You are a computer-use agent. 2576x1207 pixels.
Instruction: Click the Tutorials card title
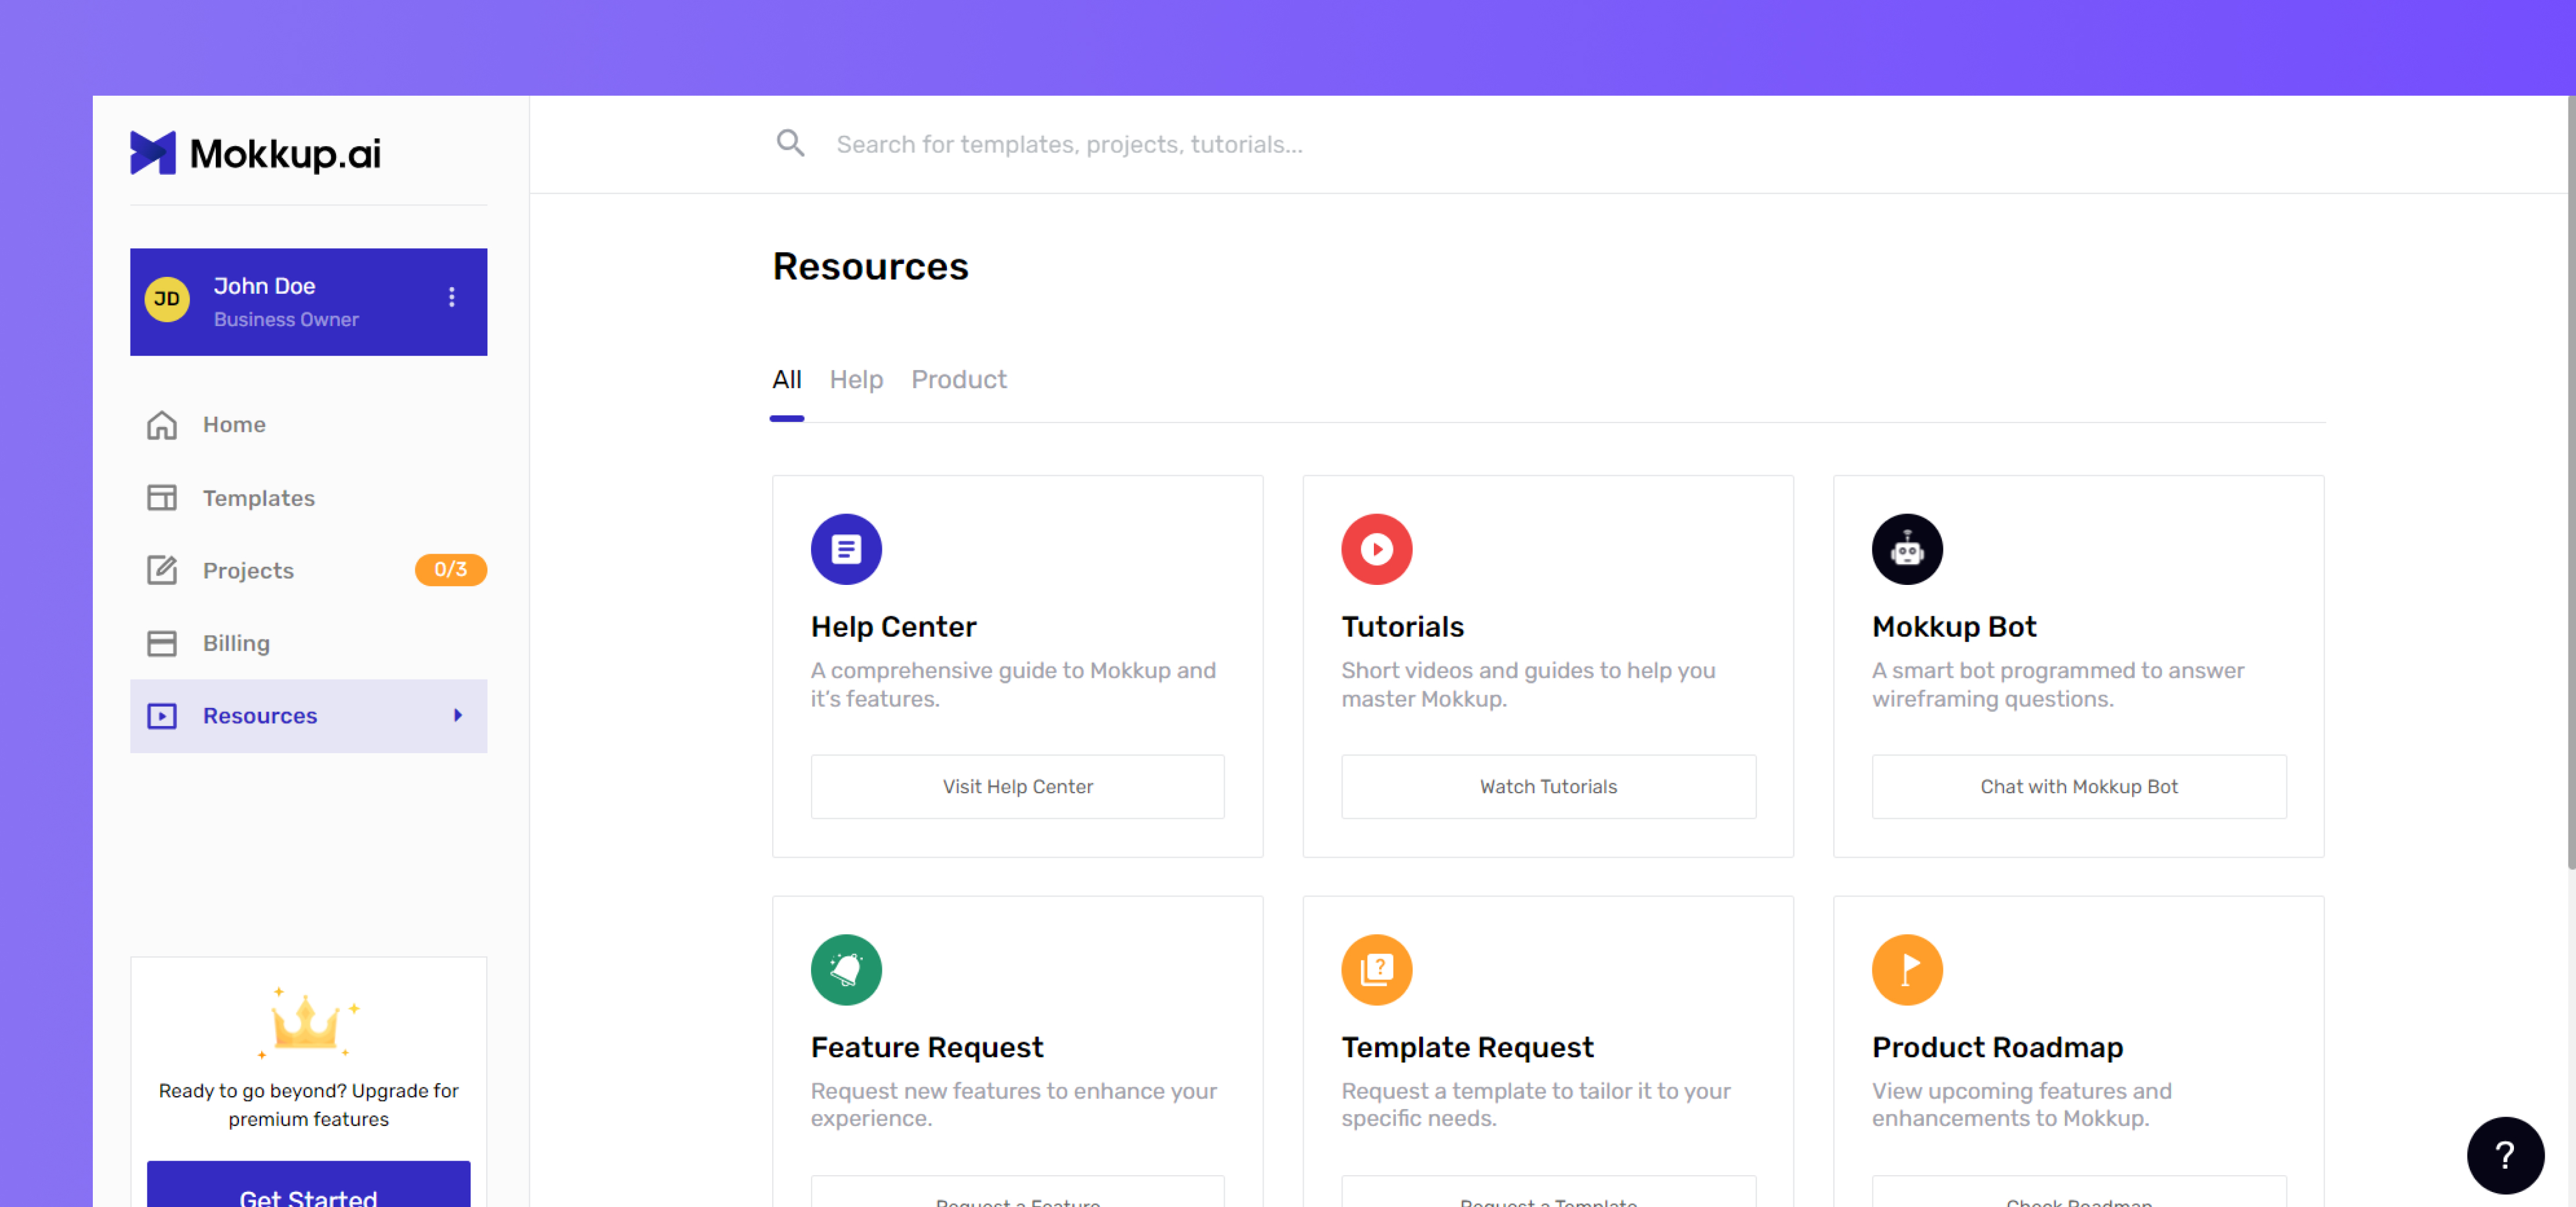click(x=1402, y=627)
